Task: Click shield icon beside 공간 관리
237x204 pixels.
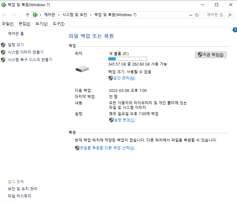Action: (111, 78)
